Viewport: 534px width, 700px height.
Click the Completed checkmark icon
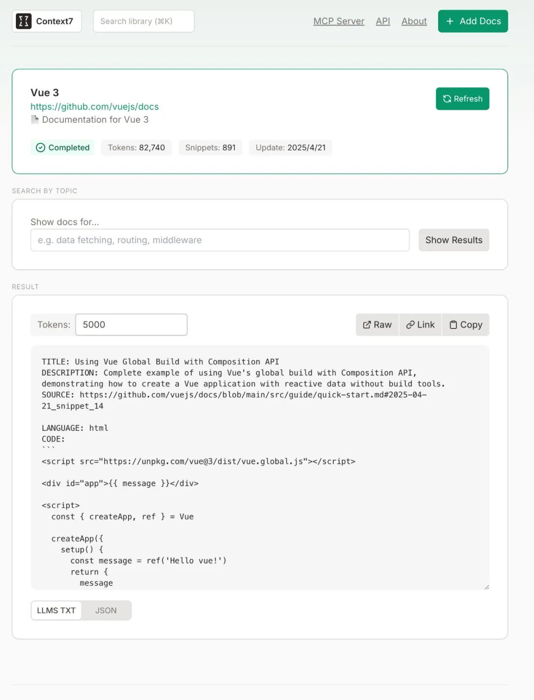41,147
